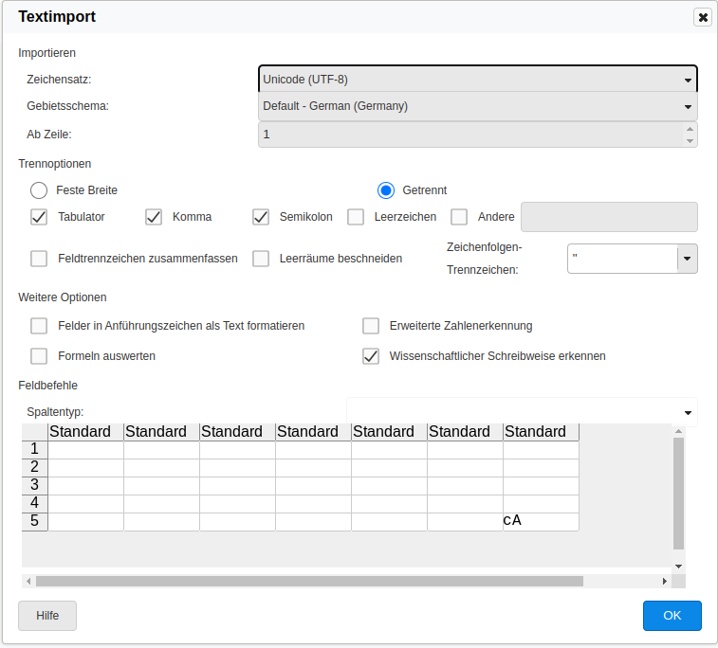Select the Getrennt radio option
Viewport: 718px width, 648px height.
386,190
